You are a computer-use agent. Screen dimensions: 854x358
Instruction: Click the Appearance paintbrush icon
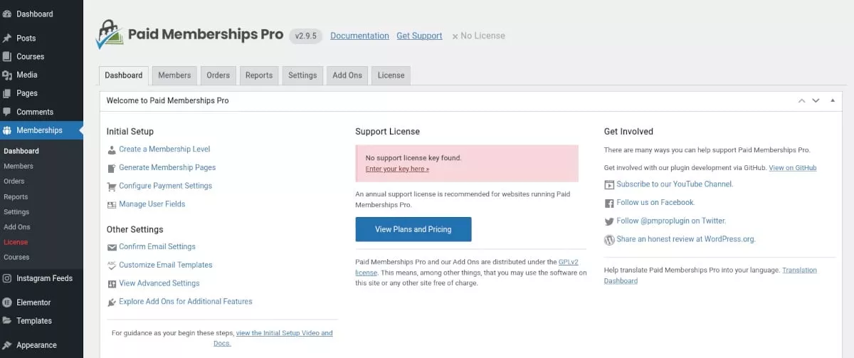tap(7, 345)
